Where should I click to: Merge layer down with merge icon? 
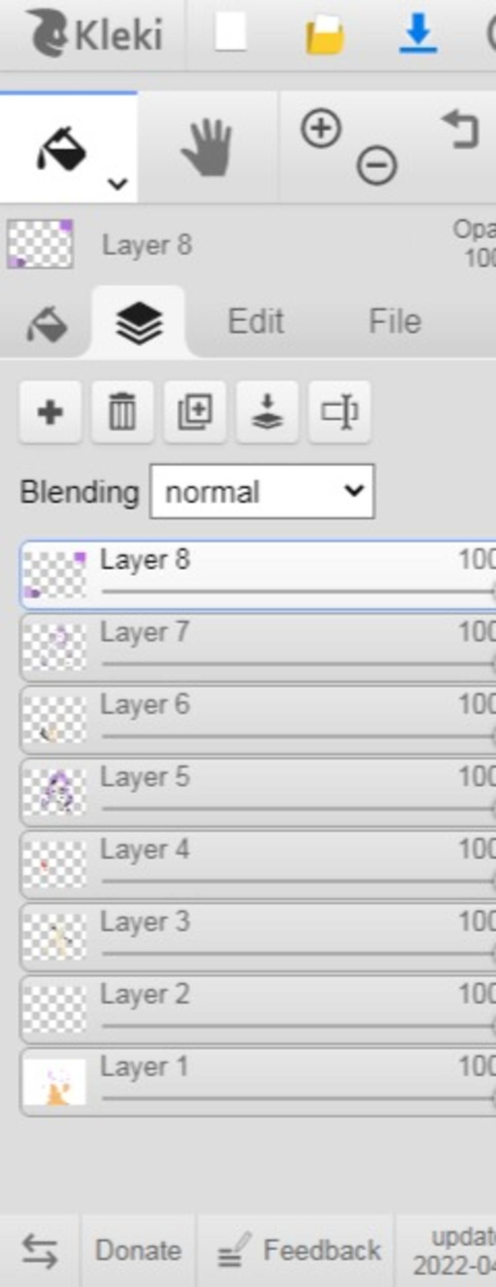point(267,412)
